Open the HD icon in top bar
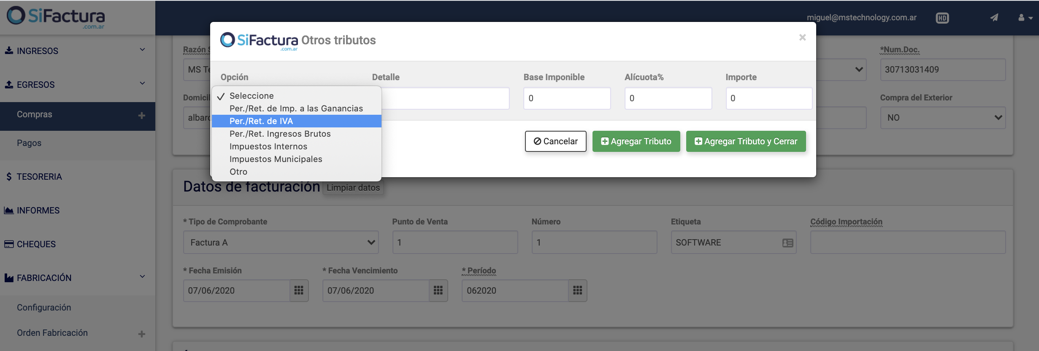 (x=942, y=18)
